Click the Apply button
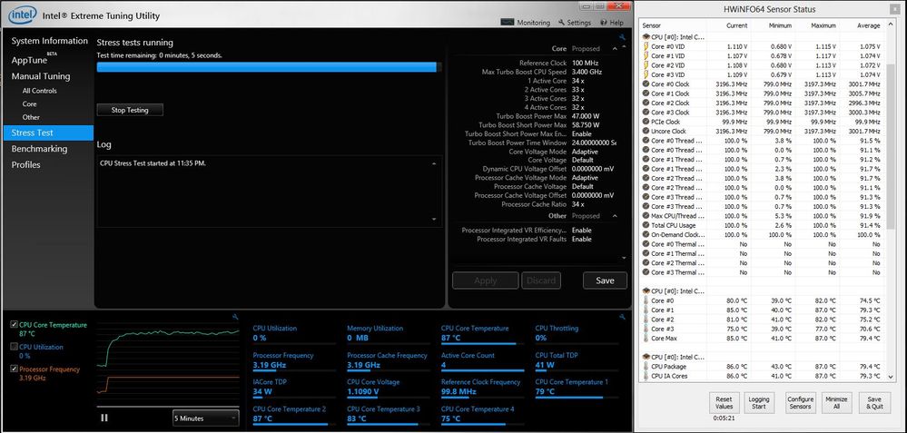Image resolution: width=907 pixels, height=433 pixels. [486, 280]
